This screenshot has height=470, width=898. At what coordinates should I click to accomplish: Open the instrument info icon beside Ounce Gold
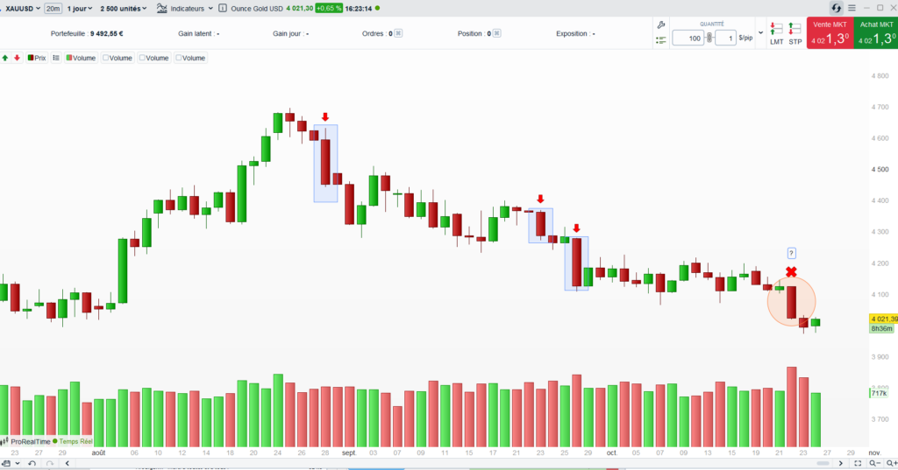click(223, 9)
